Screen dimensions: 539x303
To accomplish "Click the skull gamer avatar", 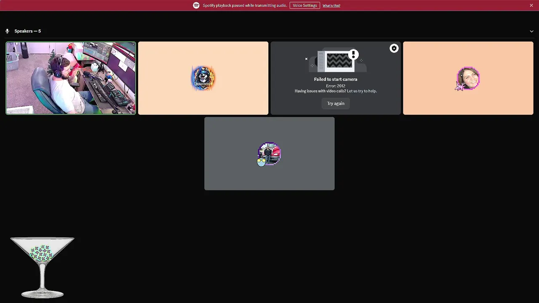I will [203, 78].
